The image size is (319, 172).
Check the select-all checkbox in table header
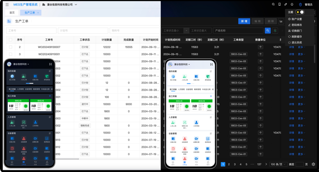[11, 40]
